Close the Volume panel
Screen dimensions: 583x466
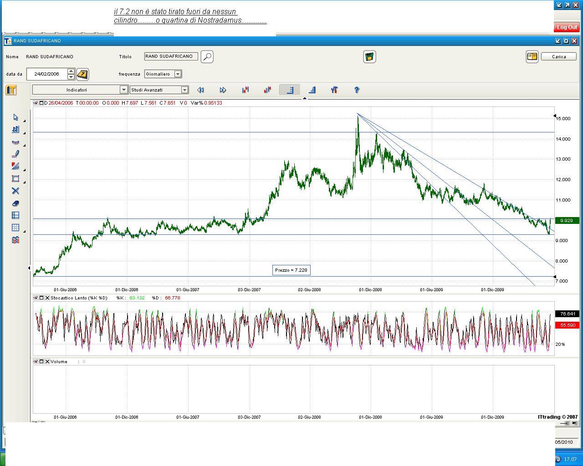pos(47,361)
